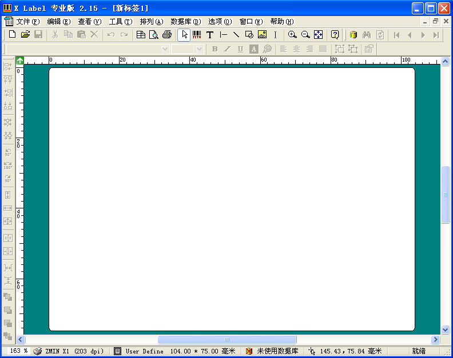Open print preview
This screenshot has width=453, height=358.
point(154,35)
